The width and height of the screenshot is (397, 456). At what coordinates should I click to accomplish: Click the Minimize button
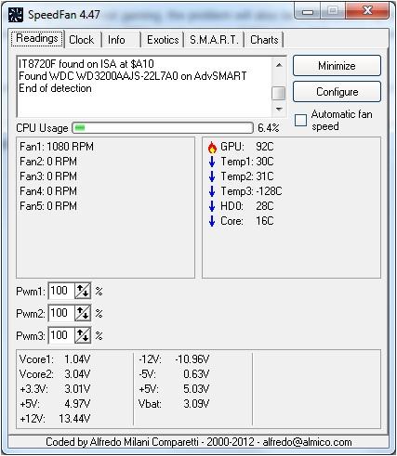[x=337, y=66]
